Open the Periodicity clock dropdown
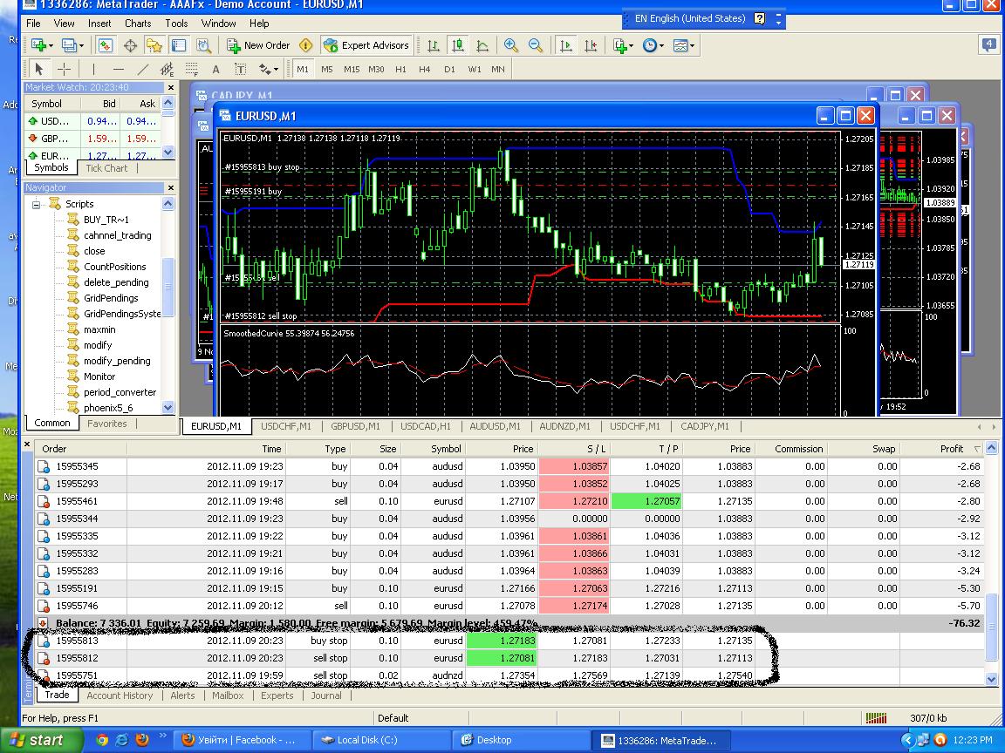Screen dimensions: 1005x753 653,45
